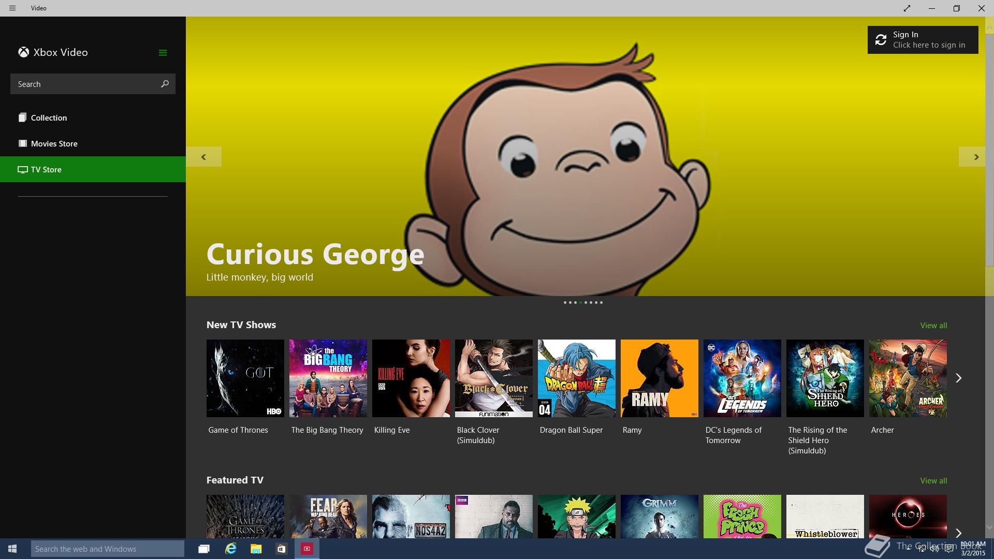Click the Movies Store film icon
Viewport: 994px width, 559px height.
tap(22, 143)
